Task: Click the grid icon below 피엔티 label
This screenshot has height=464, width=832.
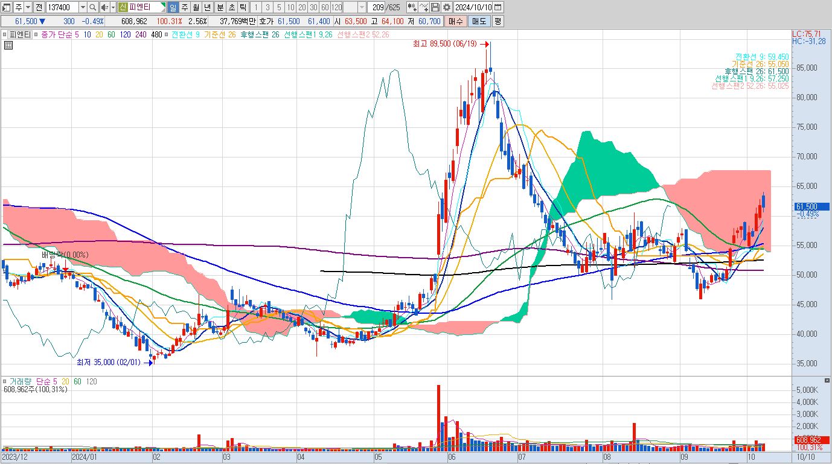Action: tap(8, 45)
